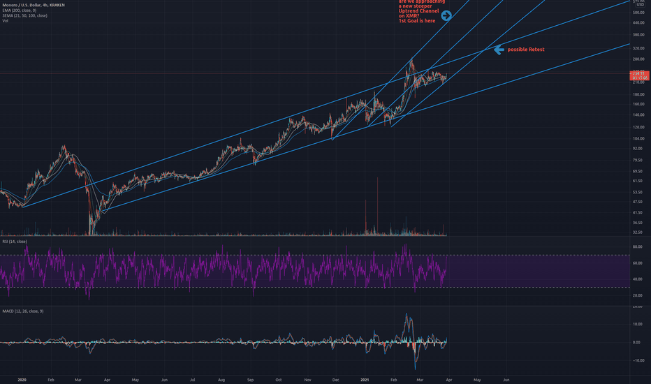Click the Oct label on time axis

[279, 380]
